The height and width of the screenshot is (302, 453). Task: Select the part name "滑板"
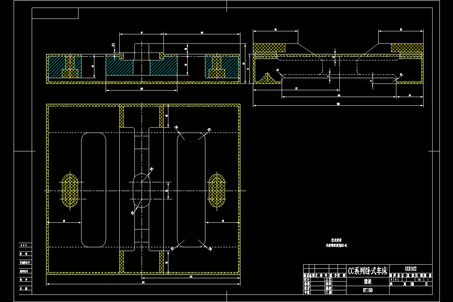pyautogui.click(x=368, y=282)
